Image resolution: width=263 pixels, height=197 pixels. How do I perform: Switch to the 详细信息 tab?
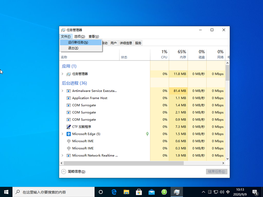(x=126, y=43)
